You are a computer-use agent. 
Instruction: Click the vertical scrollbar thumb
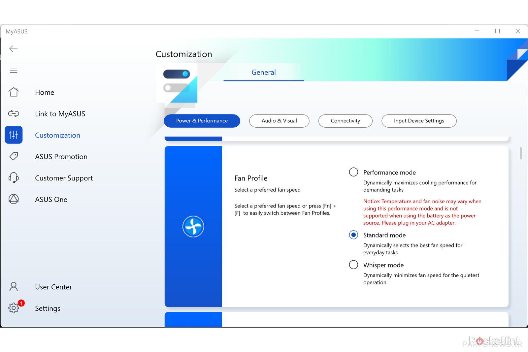pyautogui.click(x=521, y=153)
